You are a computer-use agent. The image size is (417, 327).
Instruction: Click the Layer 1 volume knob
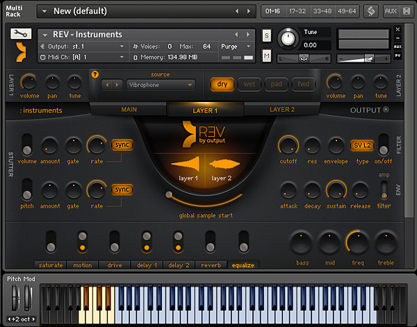pyautogui.click(x=28, y=83)
